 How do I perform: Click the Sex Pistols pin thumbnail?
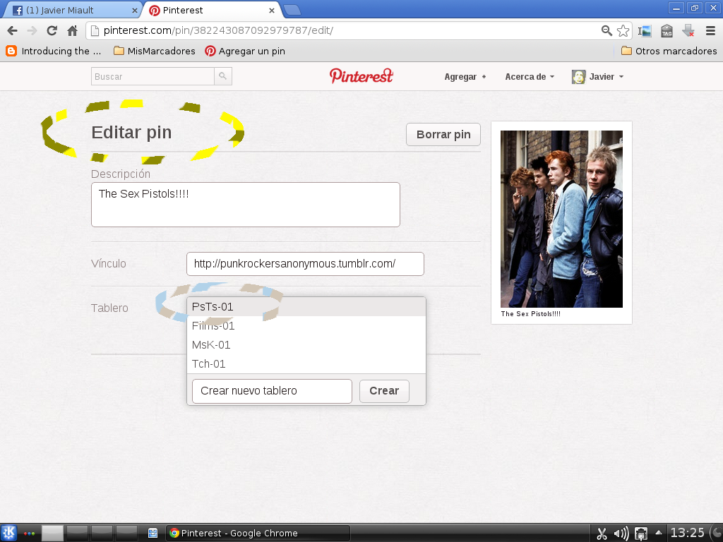point(561,219)
